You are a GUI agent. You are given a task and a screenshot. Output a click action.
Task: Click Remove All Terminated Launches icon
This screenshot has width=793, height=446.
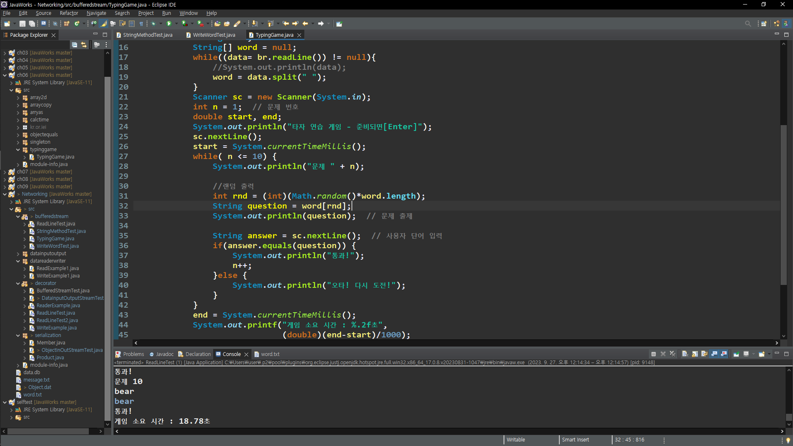pos(672,354)
